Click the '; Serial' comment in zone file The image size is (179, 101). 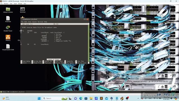tap(58, 34)
